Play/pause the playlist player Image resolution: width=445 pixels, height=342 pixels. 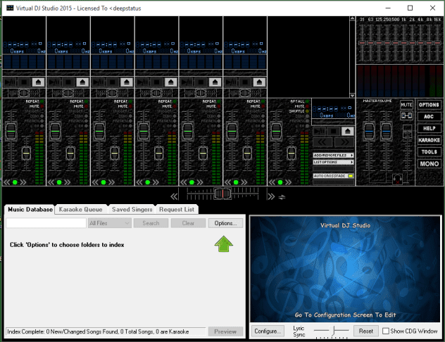[319, 131]
